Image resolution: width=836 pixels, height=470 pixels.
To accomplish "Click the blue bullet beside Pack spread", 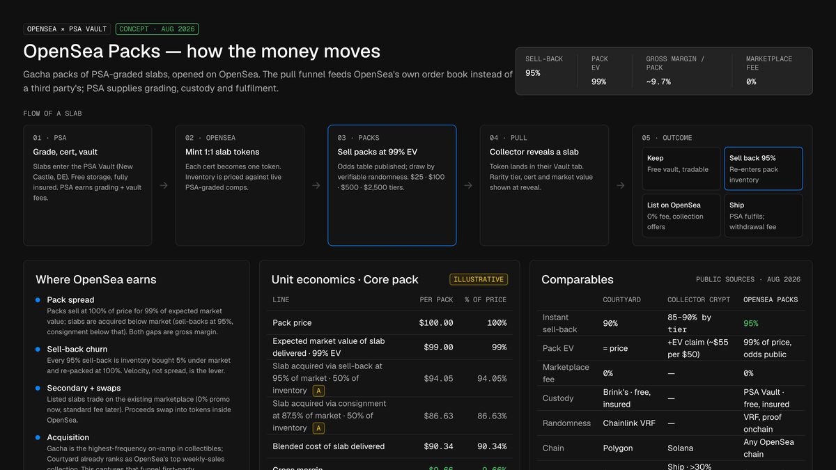I will click(x=38, y=300).
